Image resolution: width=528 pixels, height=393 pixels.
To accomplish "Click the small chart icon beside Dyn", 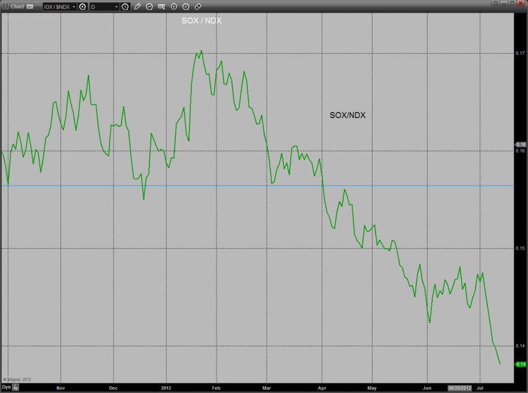I will 16,388.
